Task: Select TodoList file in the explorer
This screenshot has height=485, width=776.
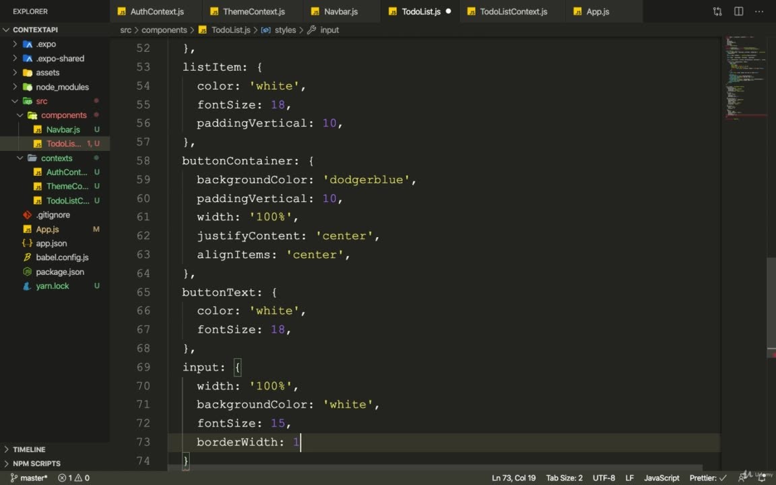Action: point(63,143)
